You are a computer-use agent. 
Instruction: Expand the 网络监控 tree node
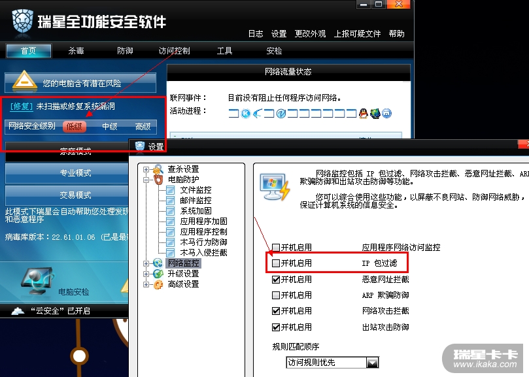[146, 263]
